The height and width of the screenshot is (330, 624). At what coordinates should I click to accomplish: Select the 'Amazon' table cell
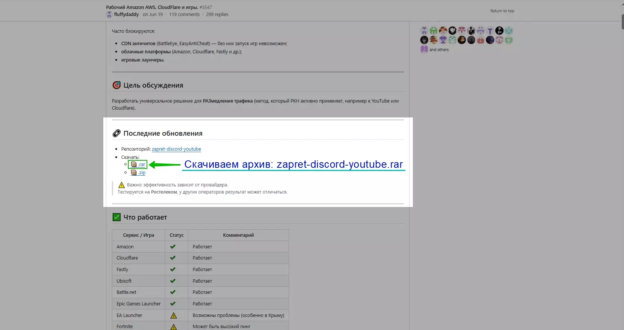138,247
